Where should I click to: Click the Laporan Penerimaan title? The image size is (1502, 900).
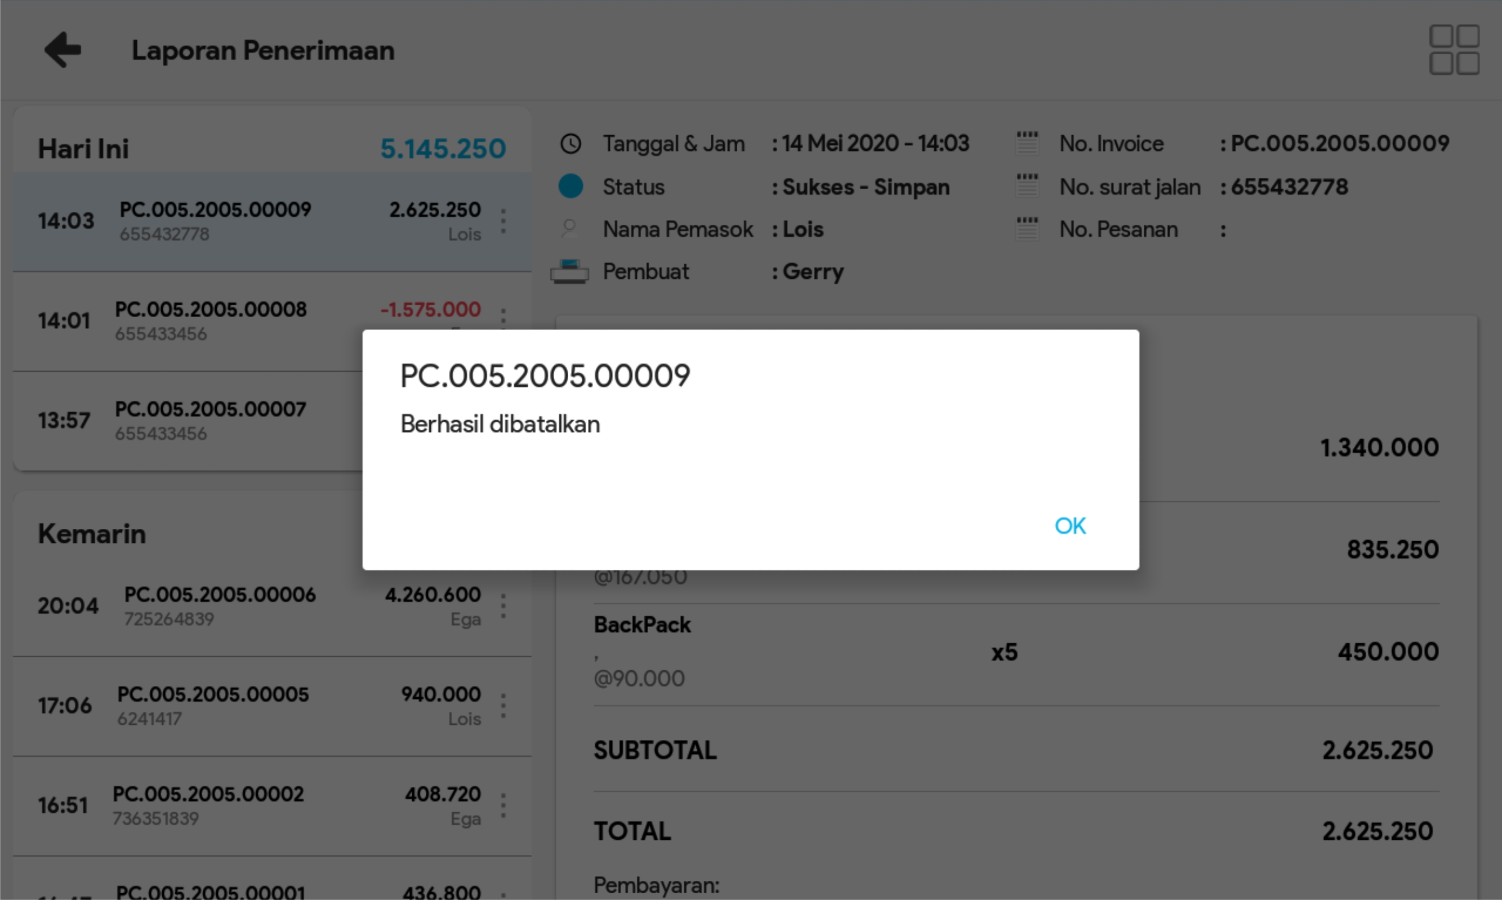[262, 50]
